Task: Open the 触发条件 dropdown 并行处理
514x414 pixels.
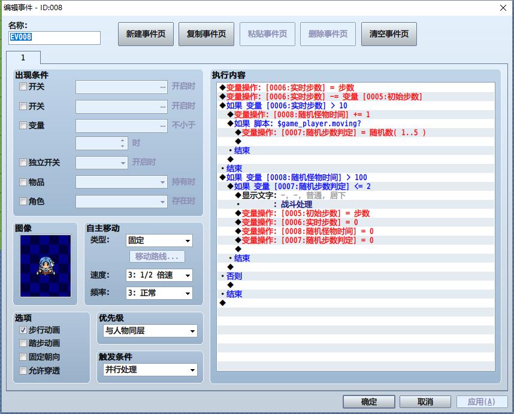Action: tap(150, 370)
